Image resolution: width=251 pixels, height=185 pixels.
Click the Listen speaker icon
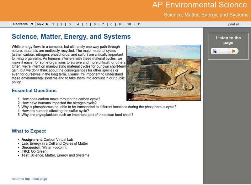pos(215,51)
